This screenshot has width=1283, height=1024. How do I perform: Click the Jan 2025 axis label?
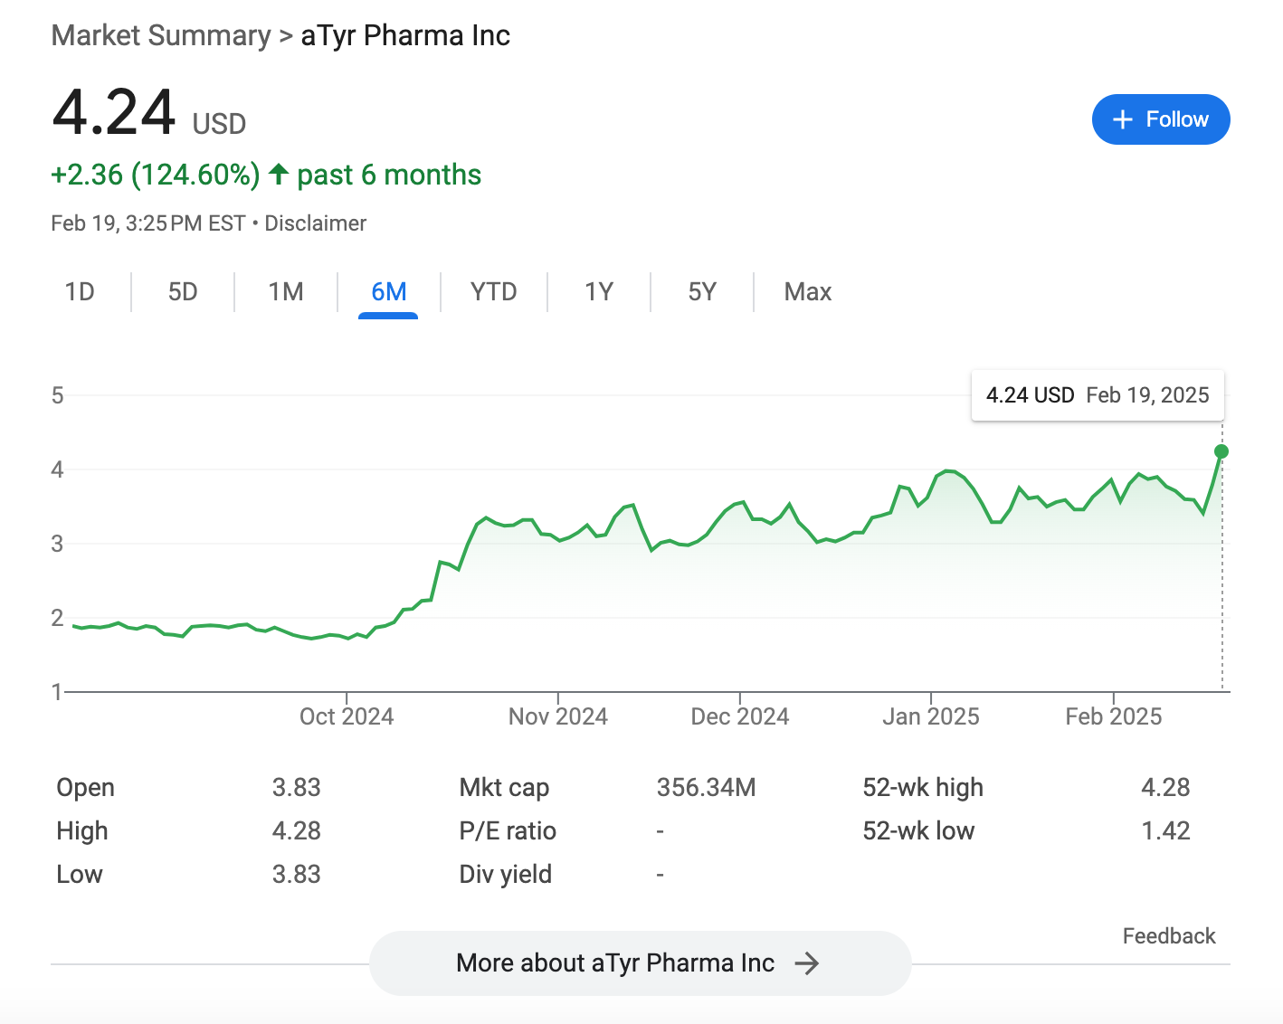click(930, 716)
